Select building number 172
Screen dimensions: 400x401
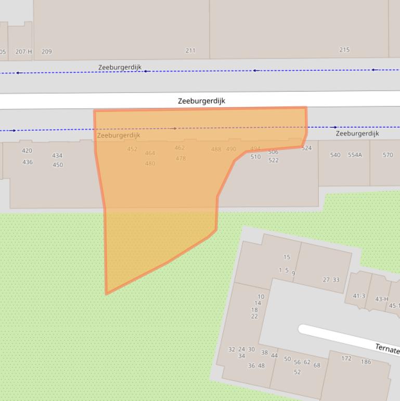[x=346, y=358]
